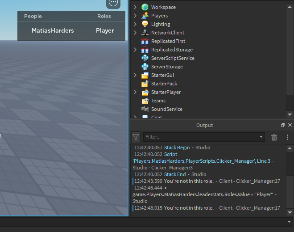Clear output with the trash icon
294x232 pixels.
tap(274, 137)
